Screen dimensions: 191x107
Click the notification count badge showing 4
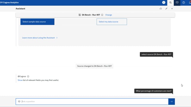164,2
